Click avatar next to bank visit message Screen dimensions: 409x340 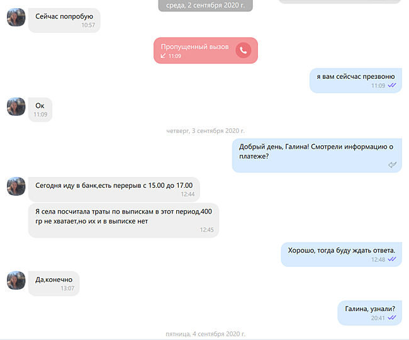(x=16, y=186)
